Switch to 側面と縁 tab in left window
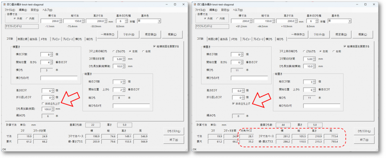This screenshot has height=158, width=386. [x=23, y=39]
